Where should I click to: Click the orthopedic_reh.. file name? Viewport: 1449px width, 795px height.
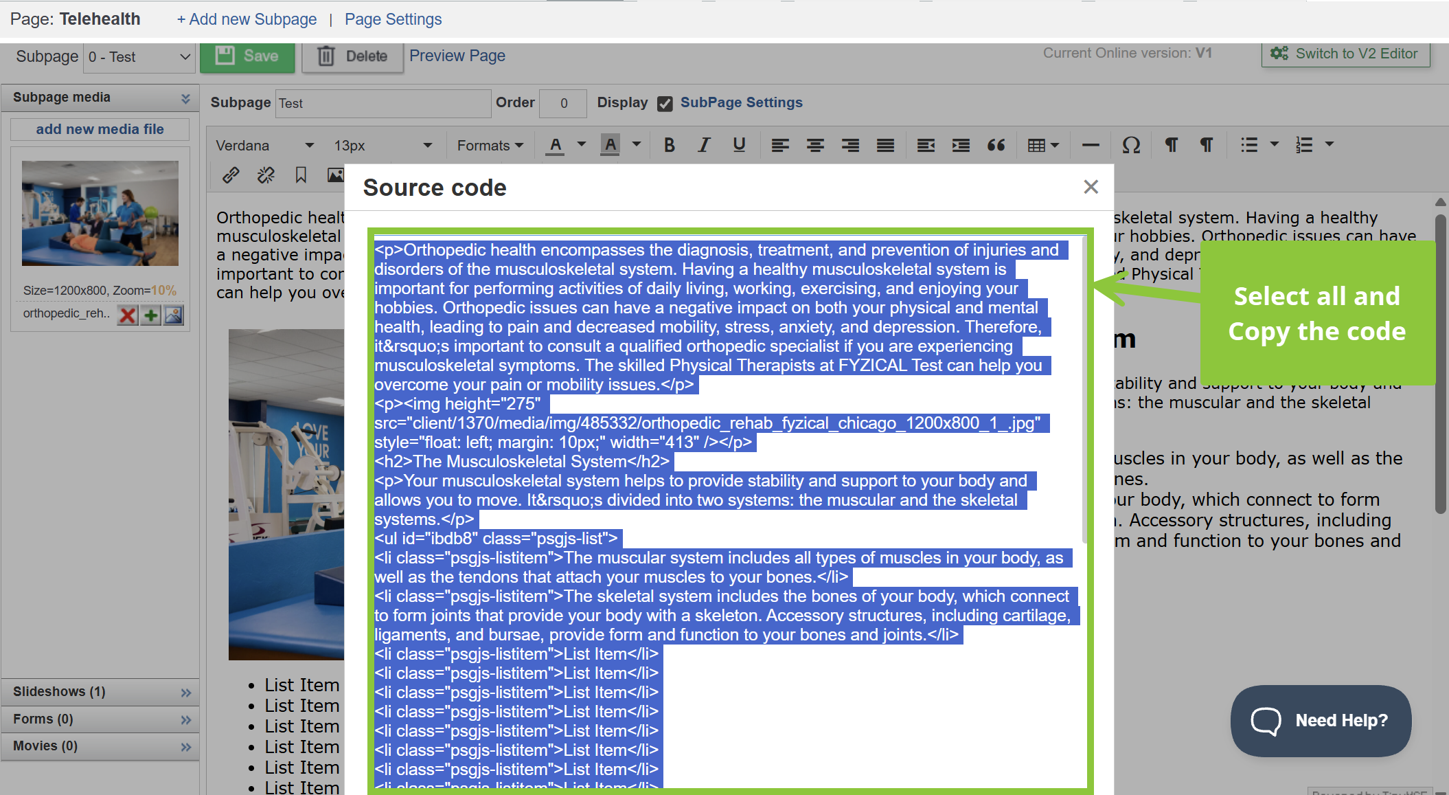tap(67, 313)
